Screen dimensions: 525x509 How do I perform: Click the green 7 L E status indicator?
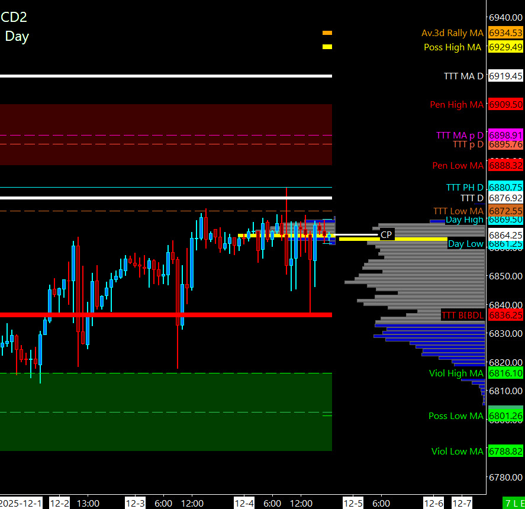(513, 503)
